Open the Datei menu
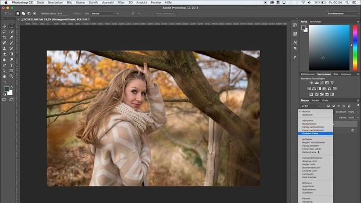 point(40,2)
